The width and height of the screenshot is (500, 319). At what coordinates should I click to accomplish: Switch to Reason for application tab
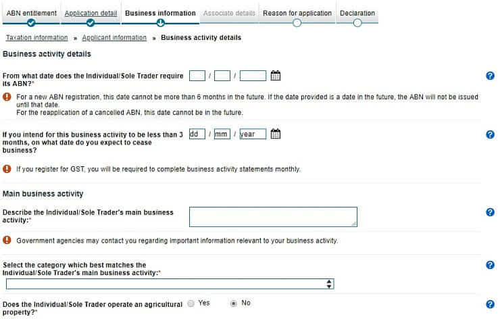297,13
